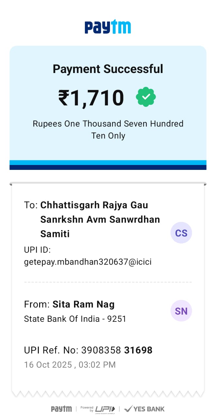Tap the CS recipient avatar

coord(181,233)
